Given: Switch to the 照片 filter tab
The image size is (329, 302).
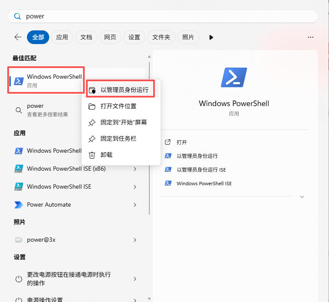Looking at the screenshot, I should coord(188,37).
